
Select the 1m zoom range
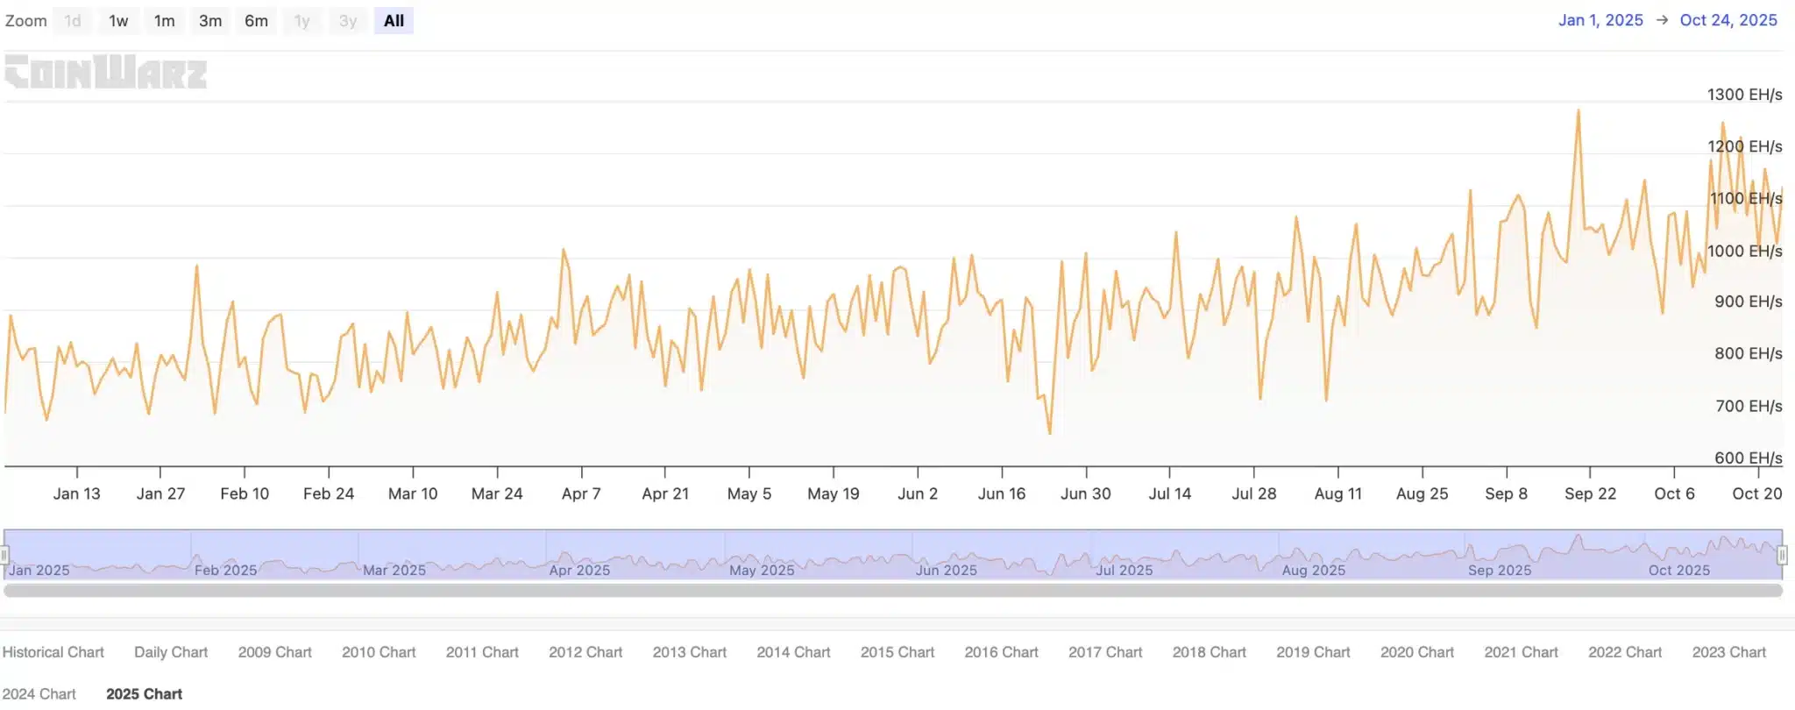click(x=164, y=21)
